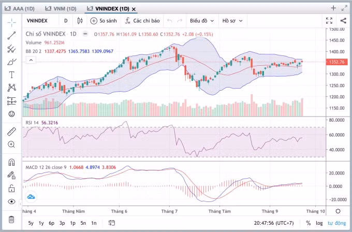
Task: Expand the Biểu đồ dropdown
Action: click(x=202, y=21)
